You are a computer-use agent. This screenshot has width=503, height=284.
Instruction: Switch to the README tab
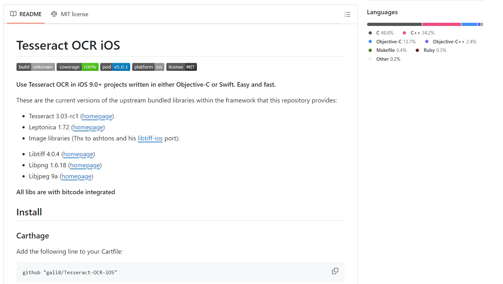click(26, 14)
